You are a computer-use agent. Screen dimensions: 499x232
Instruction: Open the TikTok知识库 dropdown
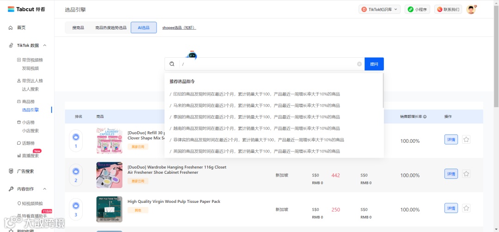[x=379, y=10]
